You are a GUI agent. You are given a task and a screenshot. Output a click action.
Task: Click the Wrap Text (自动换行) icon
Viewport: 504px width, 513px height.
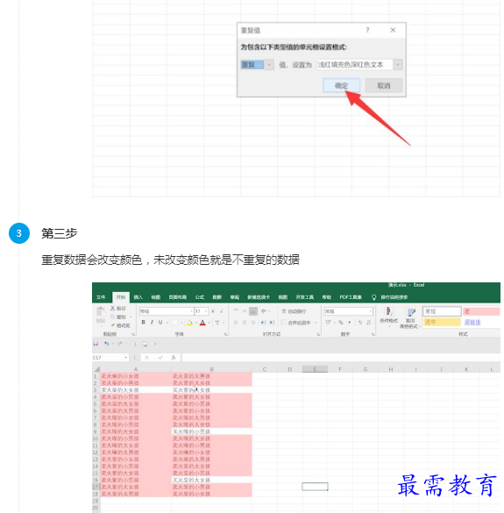coord(284,311)
